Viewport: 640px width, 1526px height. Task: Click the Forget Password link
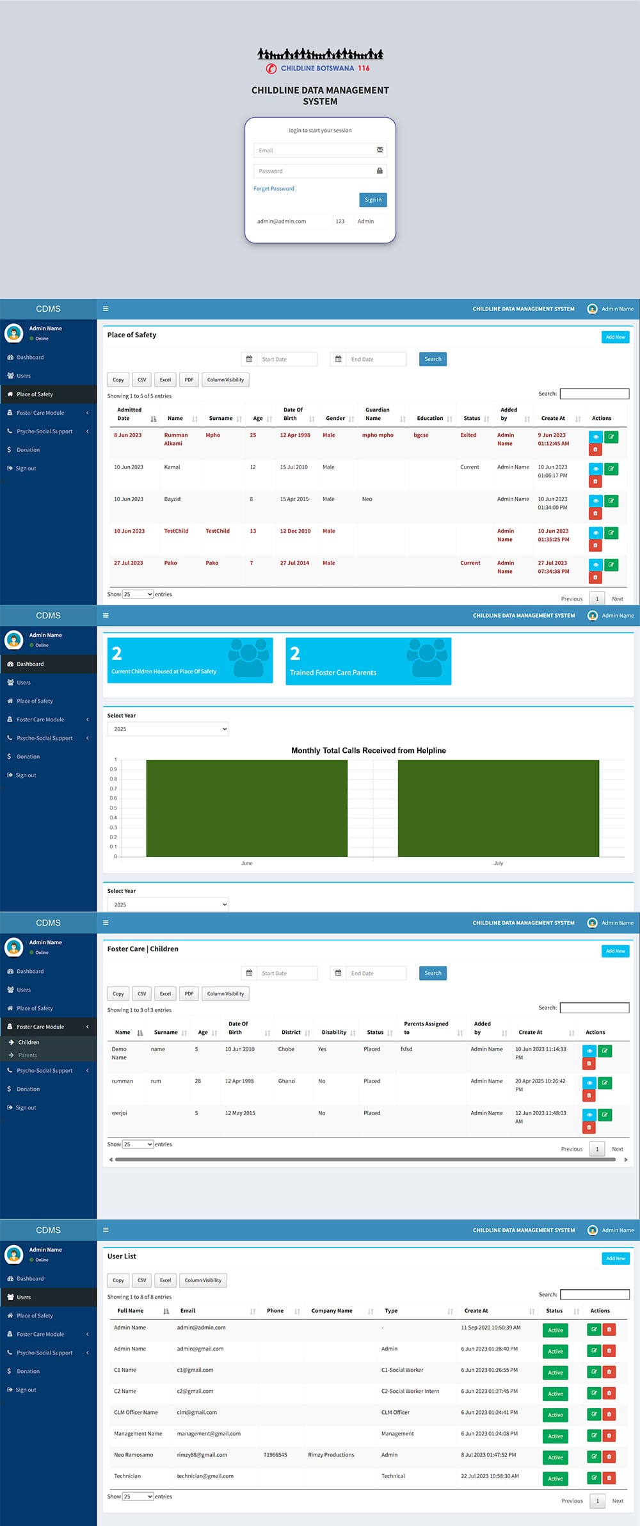pos(274,189)
